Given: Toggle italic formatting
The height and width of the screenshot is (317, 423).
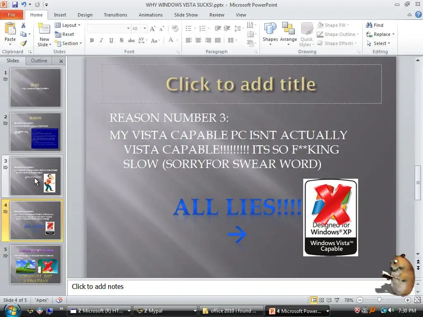Looking at the screenshot, I should click(101, 40).
